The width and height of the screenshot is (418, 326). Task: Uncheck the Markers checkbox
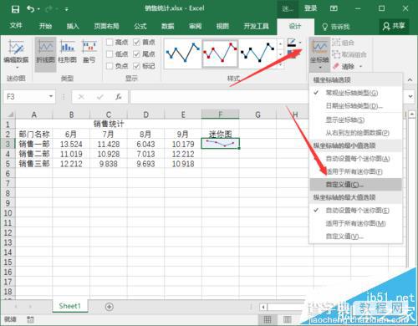coord(136,66)
